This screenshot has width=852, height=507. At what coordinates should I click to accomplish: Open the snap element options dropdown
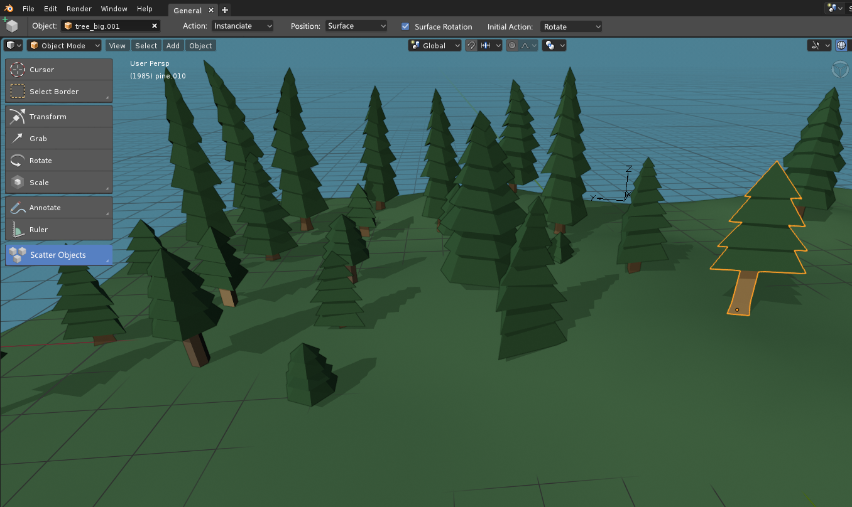[490, 46]
